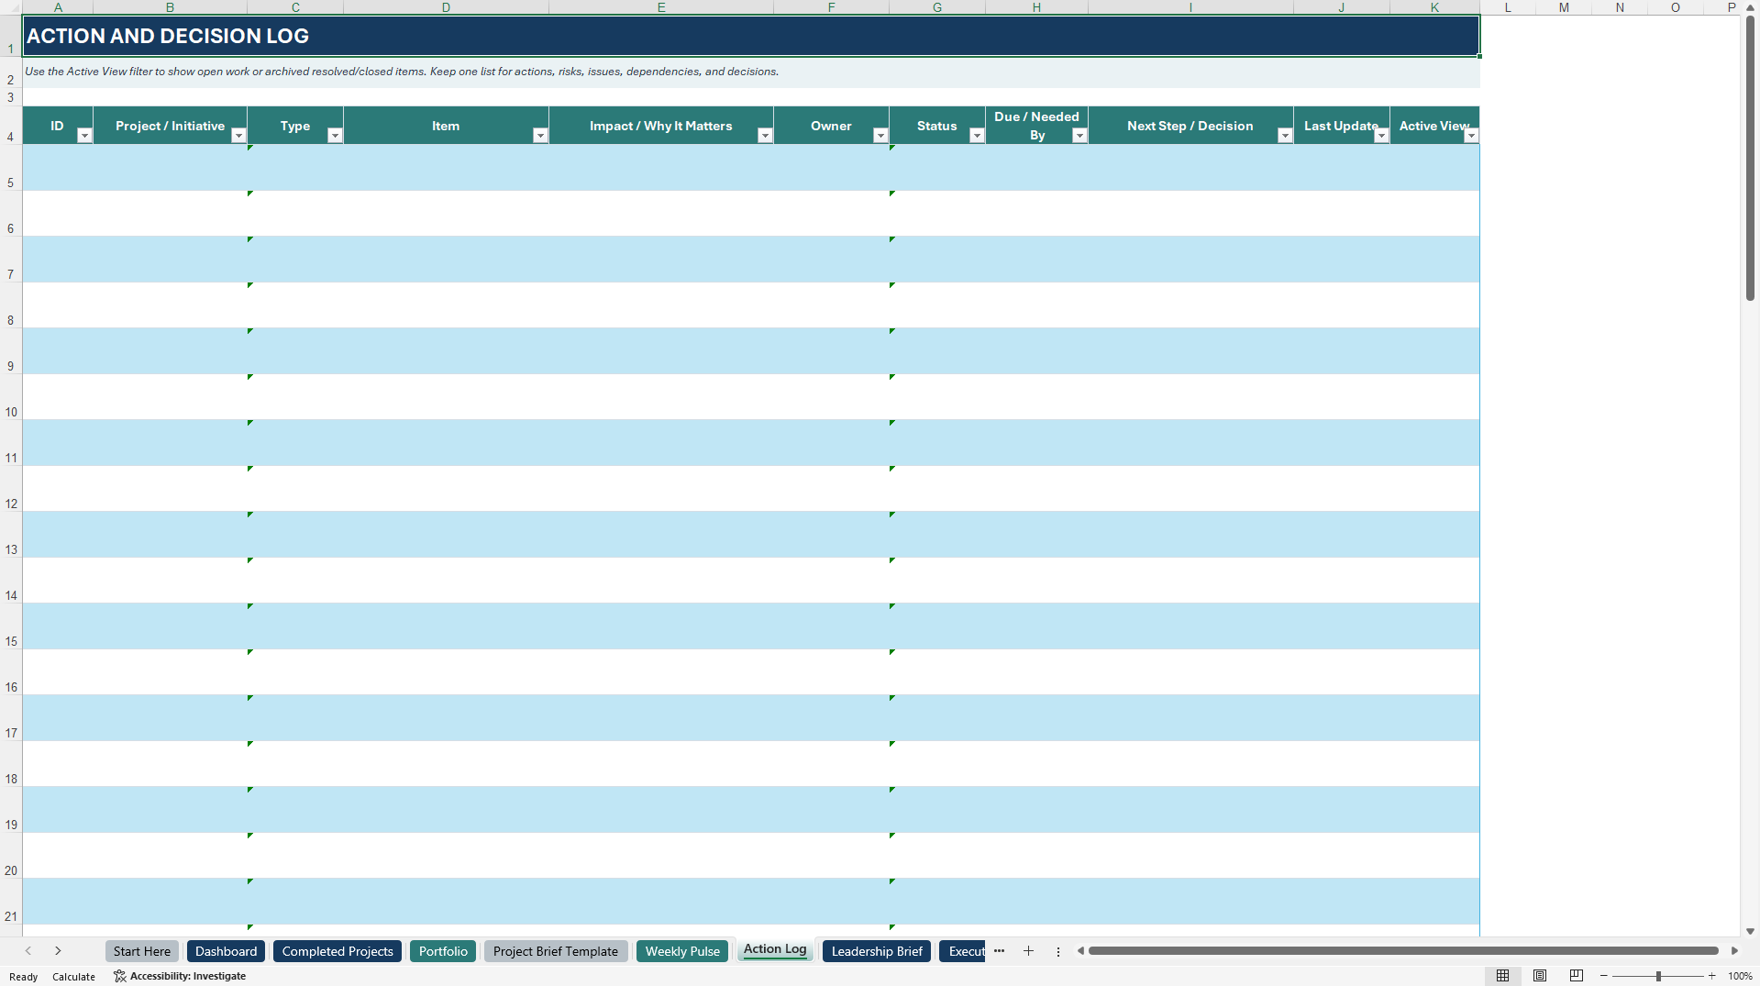Open the Active View filter dropdown
This screenshot has width=1760, height=986.
(x=1471, y=136)
